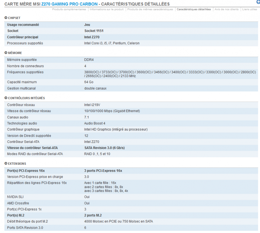The height and width of the screenshot is (233, 260).
Task: Select the Canaux audio label
Action: pos(17,117)
